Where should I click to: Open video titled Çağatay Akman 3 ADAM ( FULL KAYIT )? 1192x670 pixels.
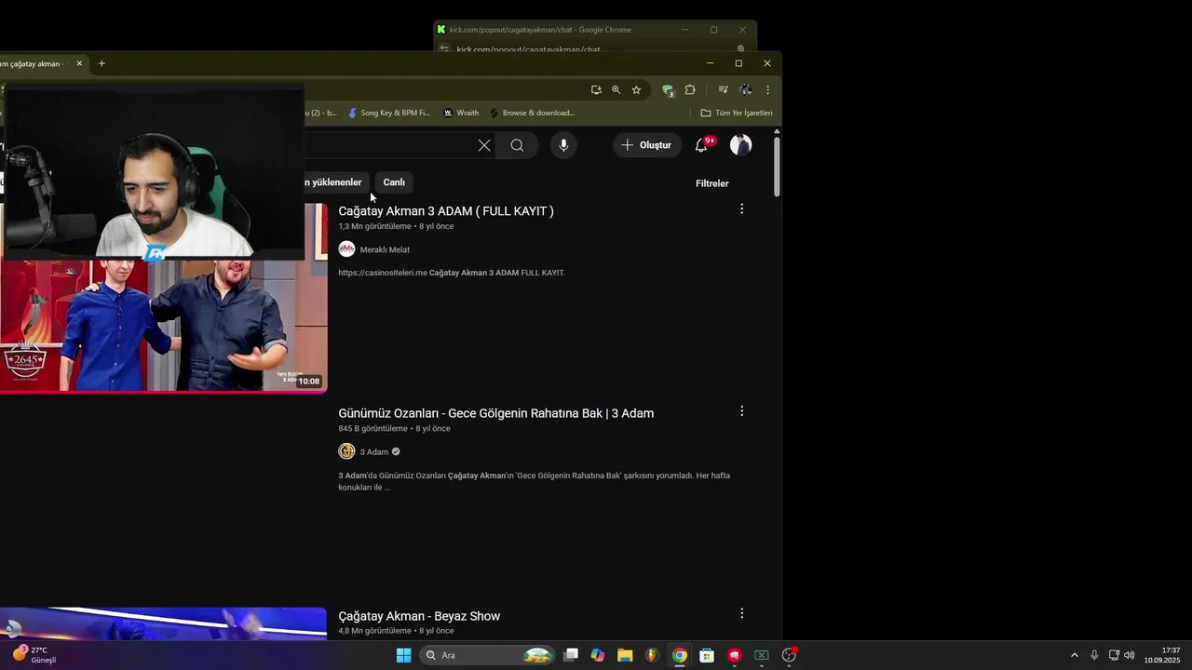(446, 211)
